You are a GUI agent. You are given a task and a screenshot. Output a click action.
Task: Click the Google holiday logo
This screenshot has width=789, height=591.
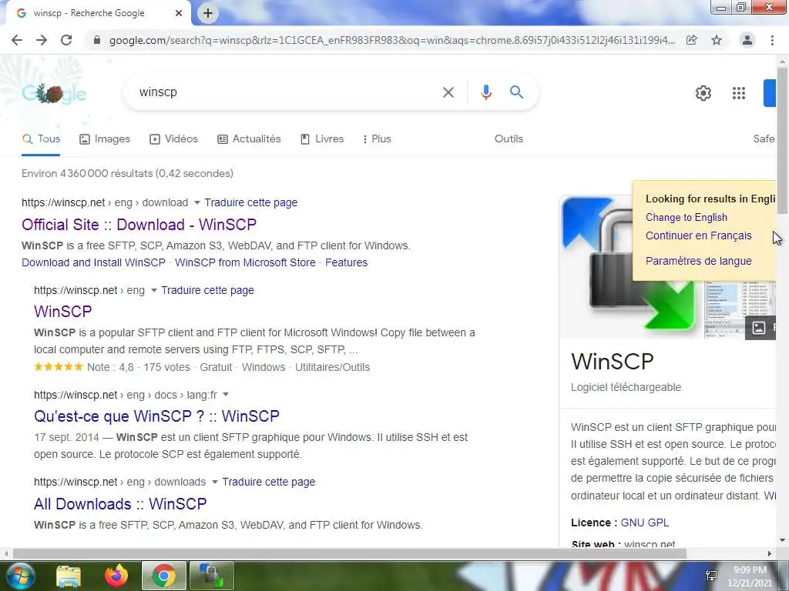pyautogui.click(x=54, y=93)
